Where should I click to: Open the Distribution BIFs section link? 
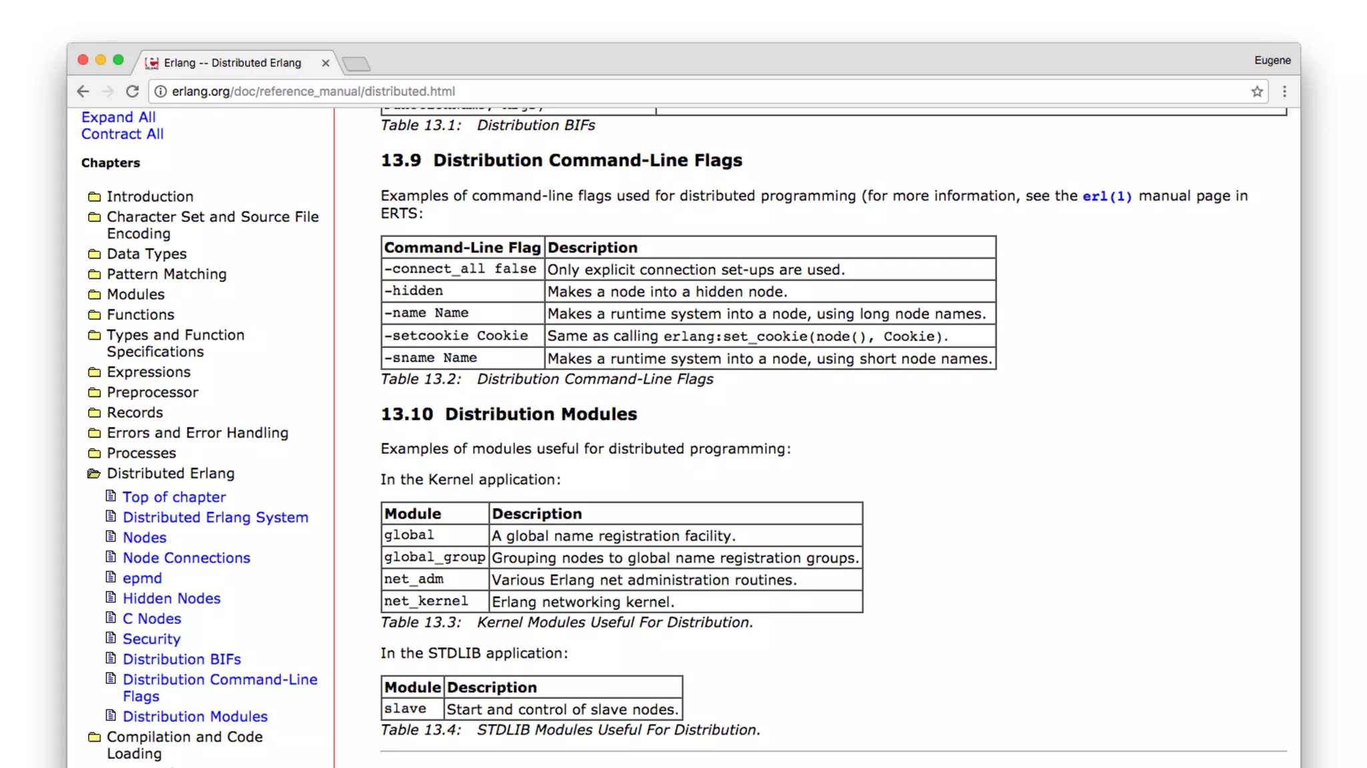pyautogui.click(x=182, y=659)
